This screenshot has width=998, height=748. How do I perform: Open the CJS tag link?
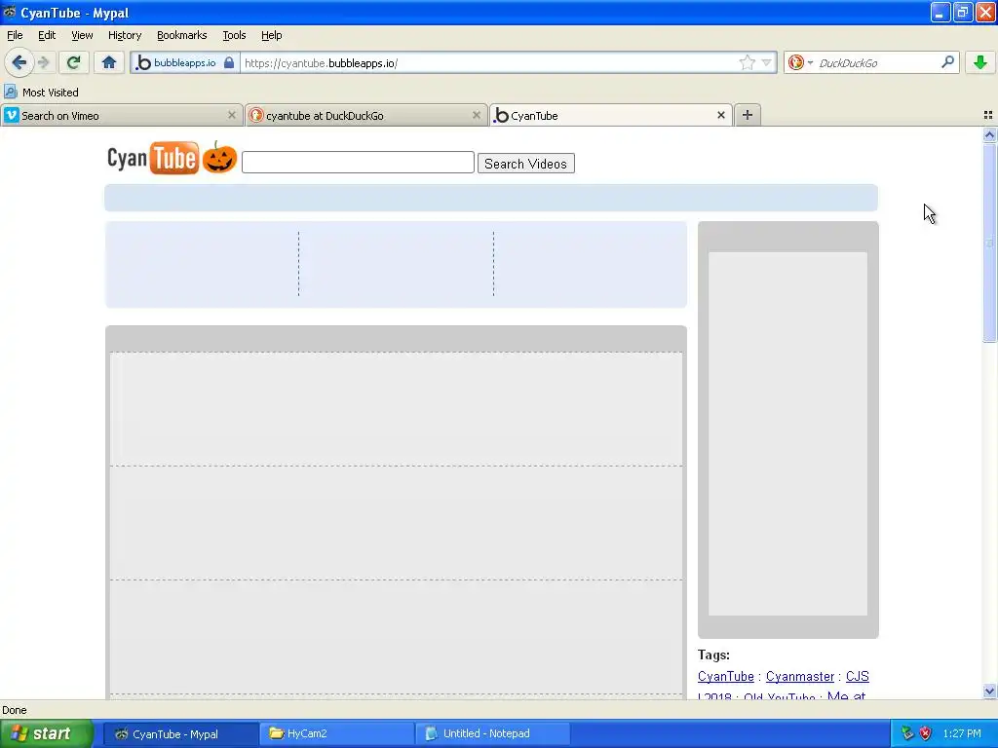(x=857, y=676)
